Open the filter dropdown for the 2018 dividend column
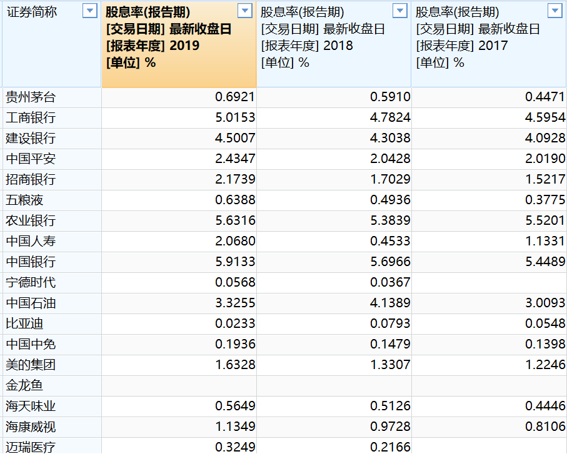567x454 pixels. (x=399, y=11)
